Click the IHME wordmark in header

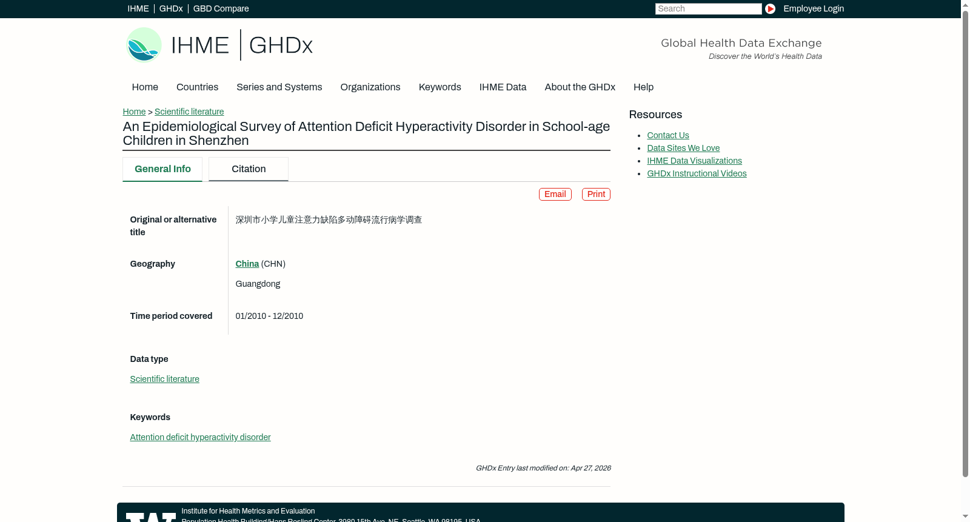pos(200,45)
